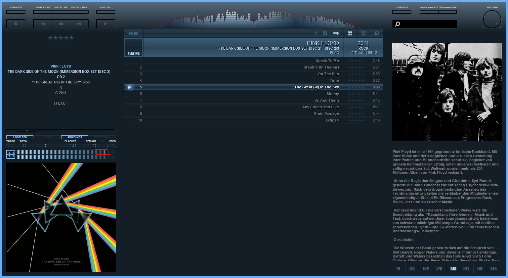Set rating stars under the transport buttons
This screenshot has height=278, width=508.
(61, 38)
